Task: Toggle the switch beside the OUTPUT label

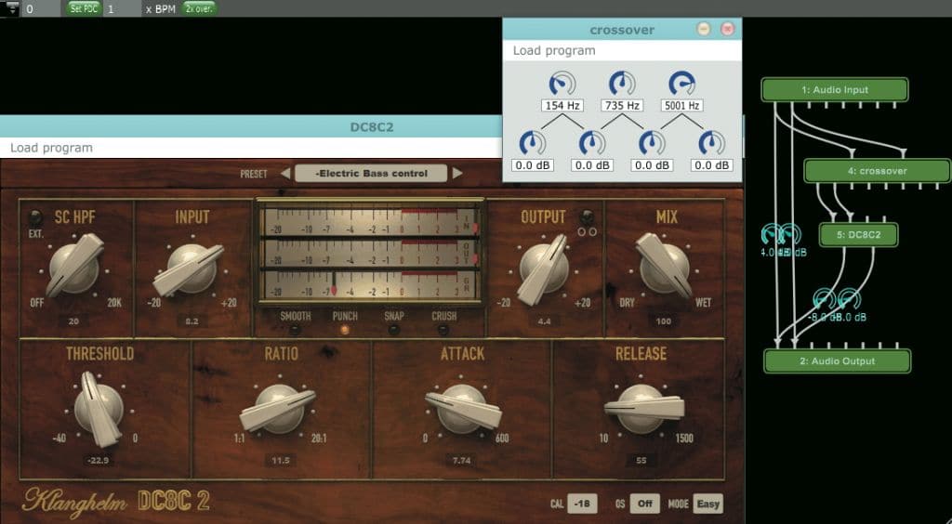Action: pos(586,217)
